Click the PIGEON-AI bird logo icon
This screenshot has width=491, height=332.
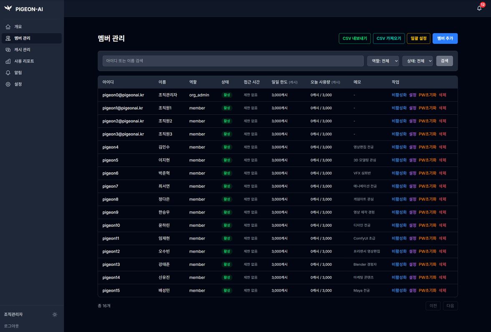click(8, 9)
